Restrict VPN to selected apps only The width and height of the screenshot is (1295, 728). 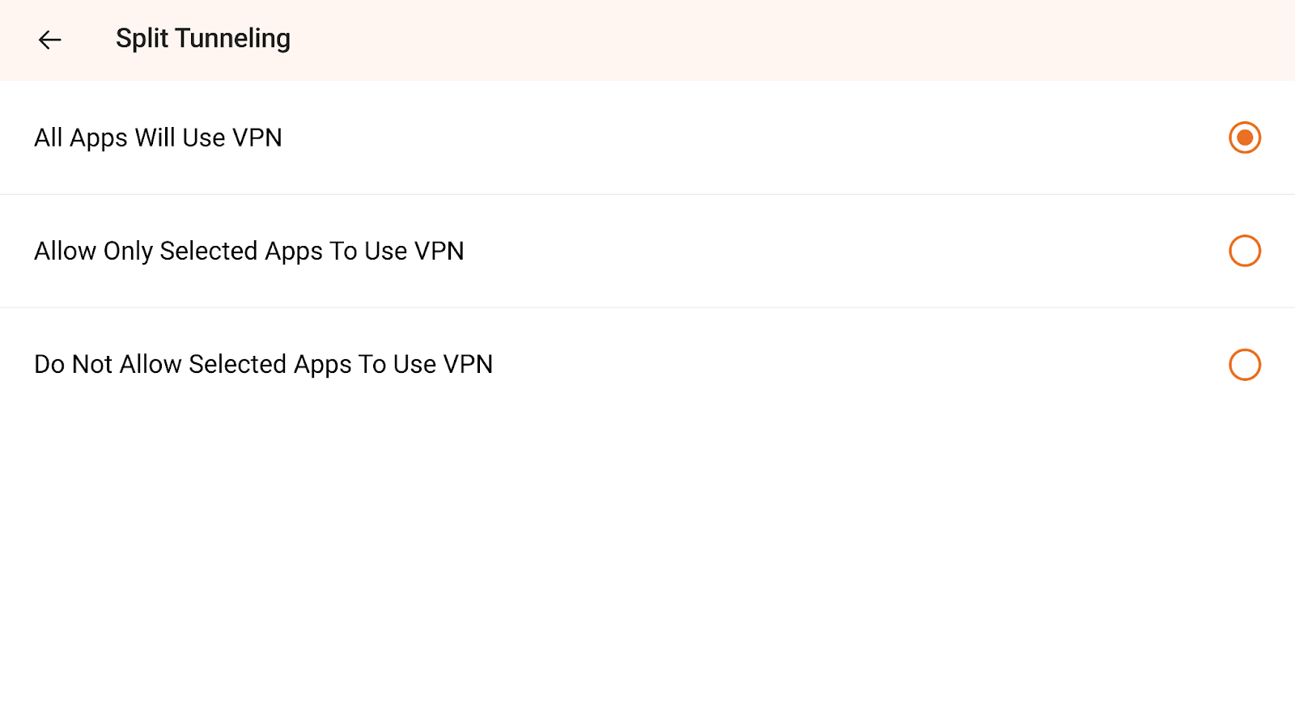1244,251
